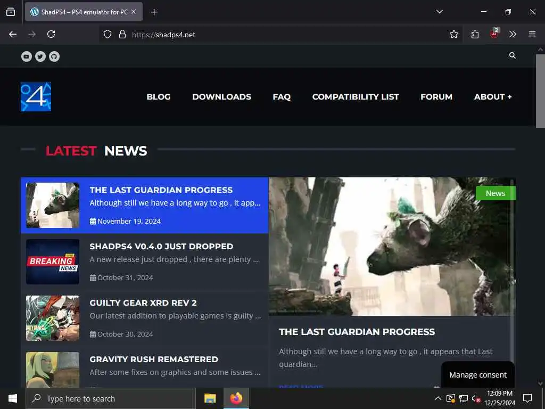Screen dimensions: 545x409
Task: Click the Manage consent button
Action: pyautogui.click(x=478, y=375)
